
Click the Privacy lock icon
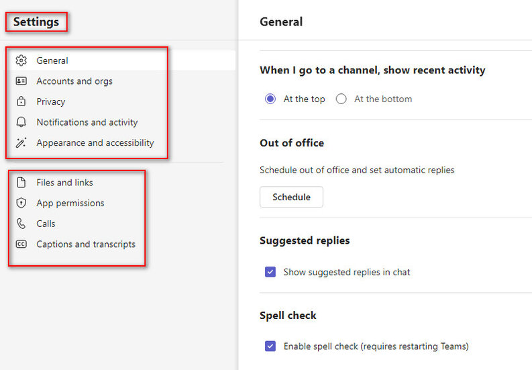pyautogui.click(x=21, y=101)
